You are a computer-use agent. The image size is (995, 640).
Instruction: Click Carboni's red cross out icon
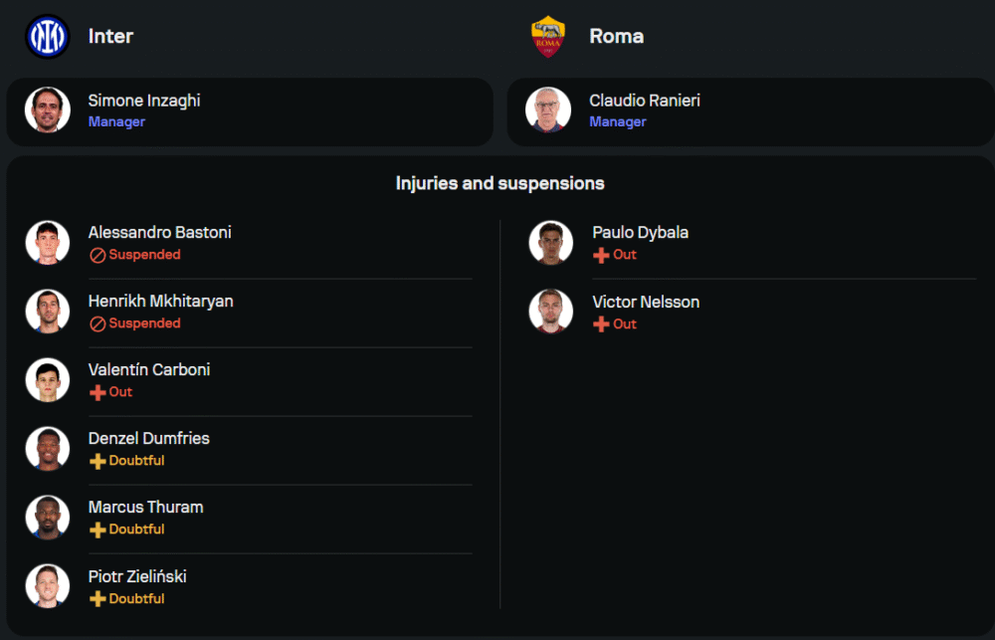point(98,392)
